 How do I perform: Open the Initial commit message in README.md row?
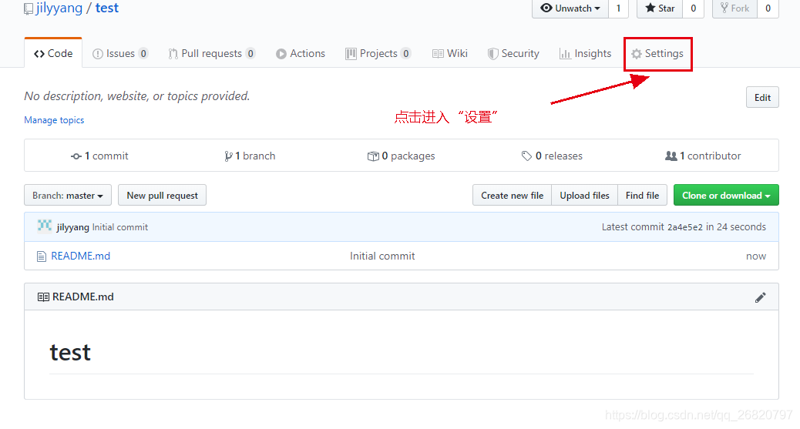click(382, 256)
